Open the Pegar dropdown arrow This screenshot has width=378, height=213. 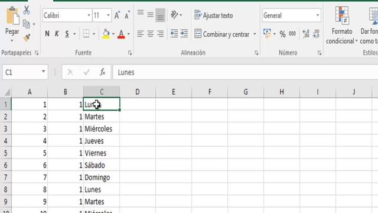tap(12, 41)
